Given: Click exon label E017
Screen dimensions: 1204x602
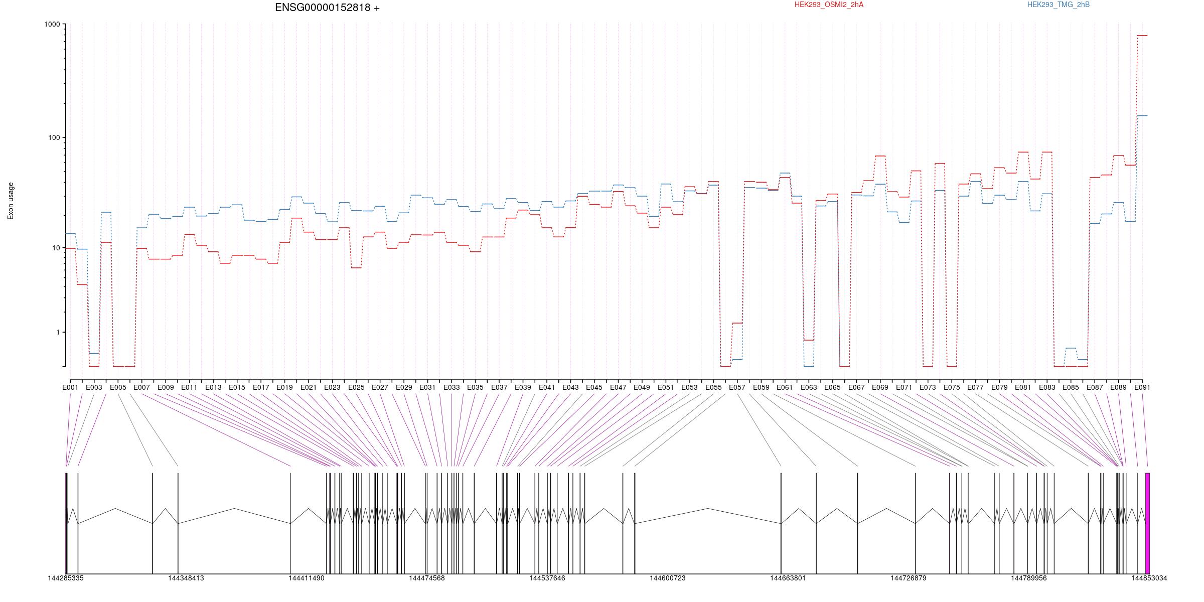Looking at the screenshot, I should click(261, 387).
